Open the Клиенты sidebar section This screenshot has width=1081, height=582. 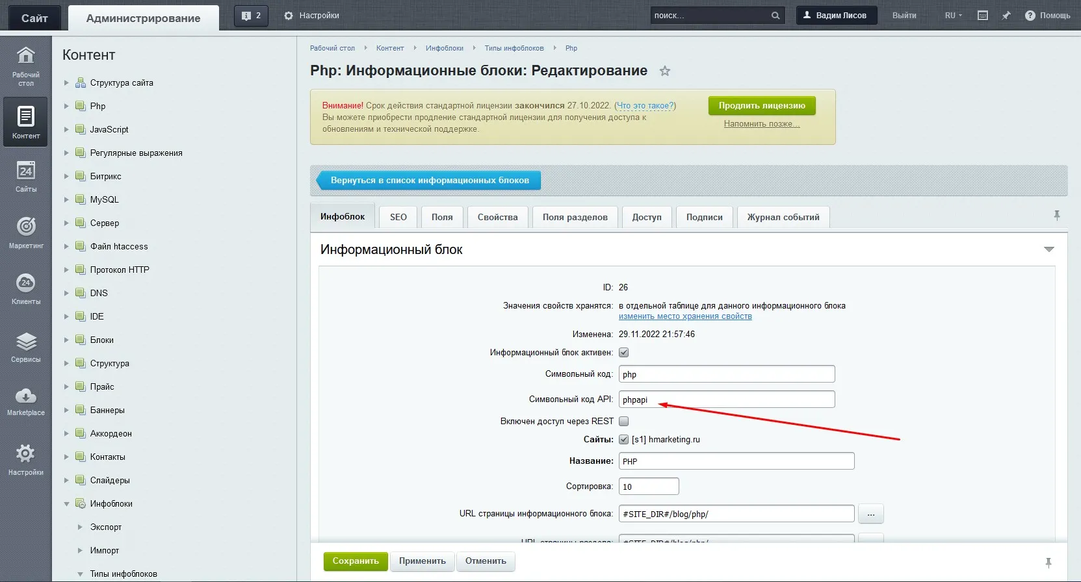pos(26,289)
